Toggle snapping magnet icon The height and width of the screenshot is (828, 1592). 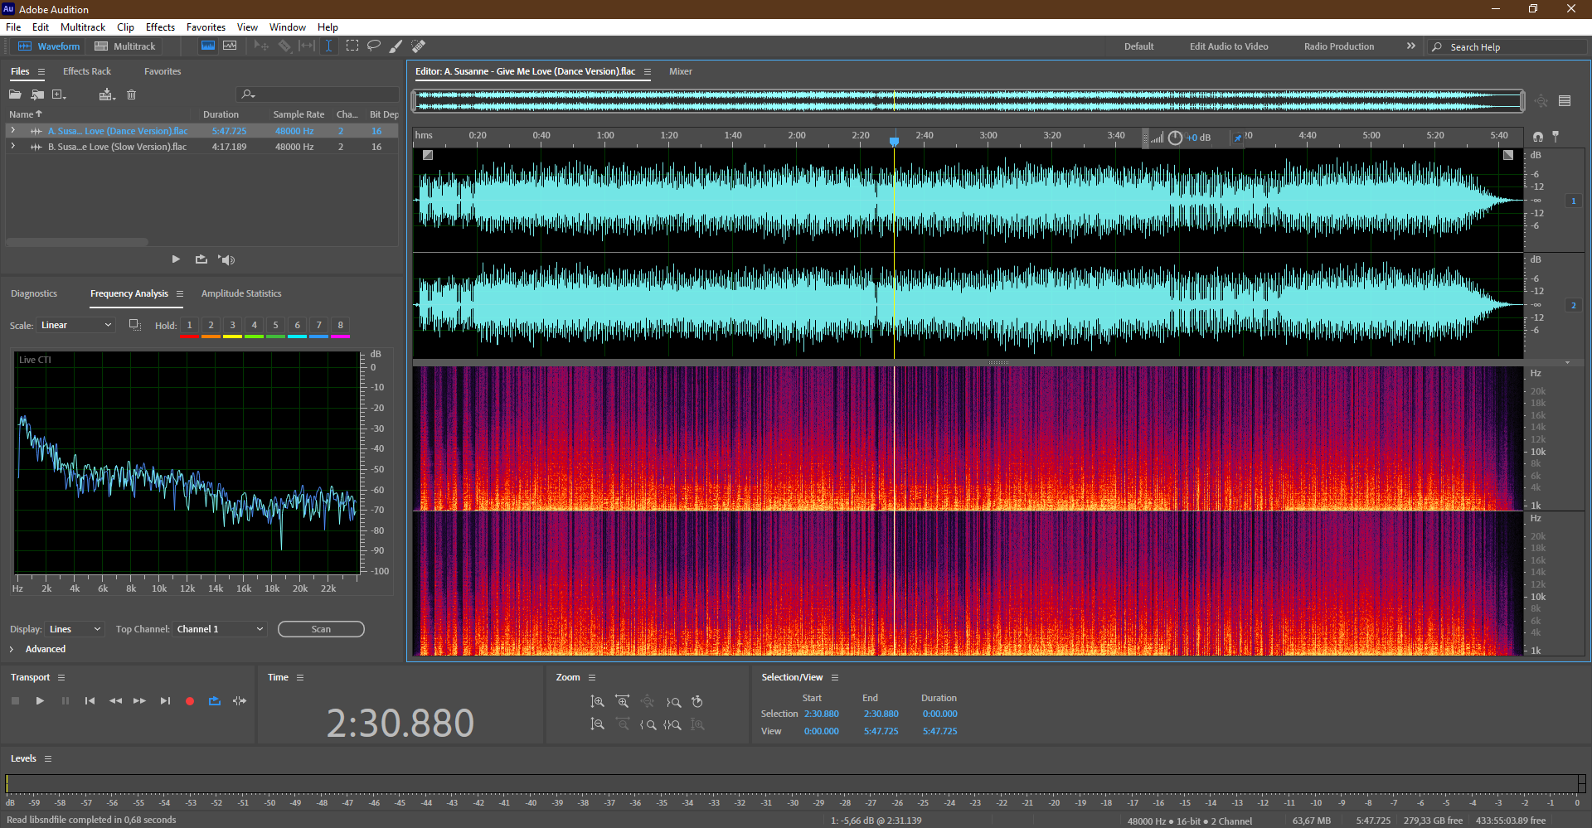click(1538, 137)
